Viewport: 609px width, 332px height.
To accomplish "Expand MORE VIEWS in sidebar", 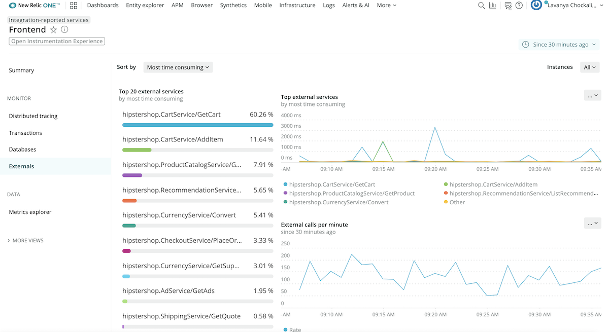I will click(x=25, y=241).
